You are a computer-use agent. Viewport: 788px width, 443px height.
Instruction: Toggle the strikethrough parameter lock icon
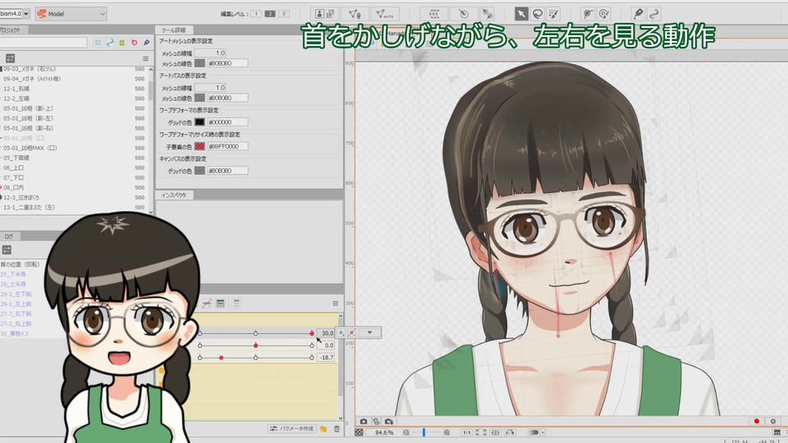pyautogui.click(x=207, y=303)
